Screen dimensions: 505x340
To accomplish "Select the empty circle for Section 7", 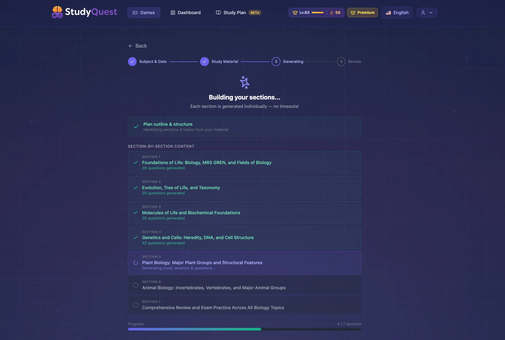I will coord(136,305).
